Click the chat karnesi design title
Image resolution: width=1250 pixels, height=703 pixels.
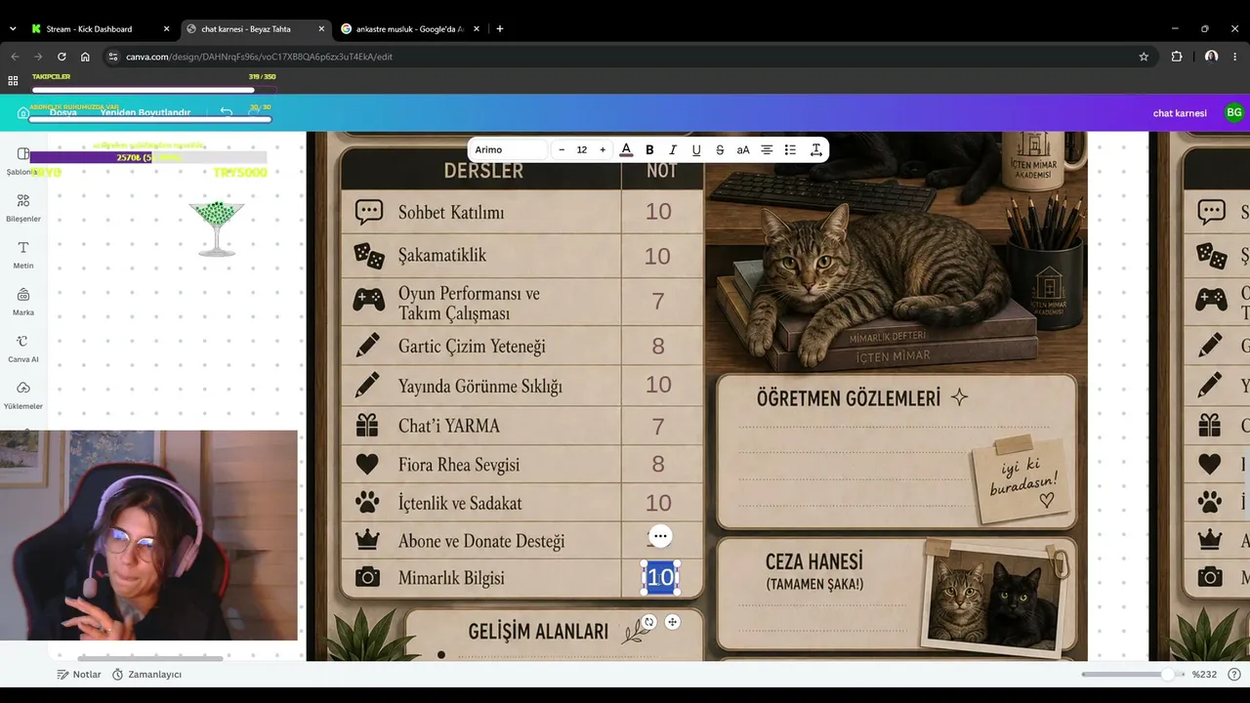(x=1180, y=113)
